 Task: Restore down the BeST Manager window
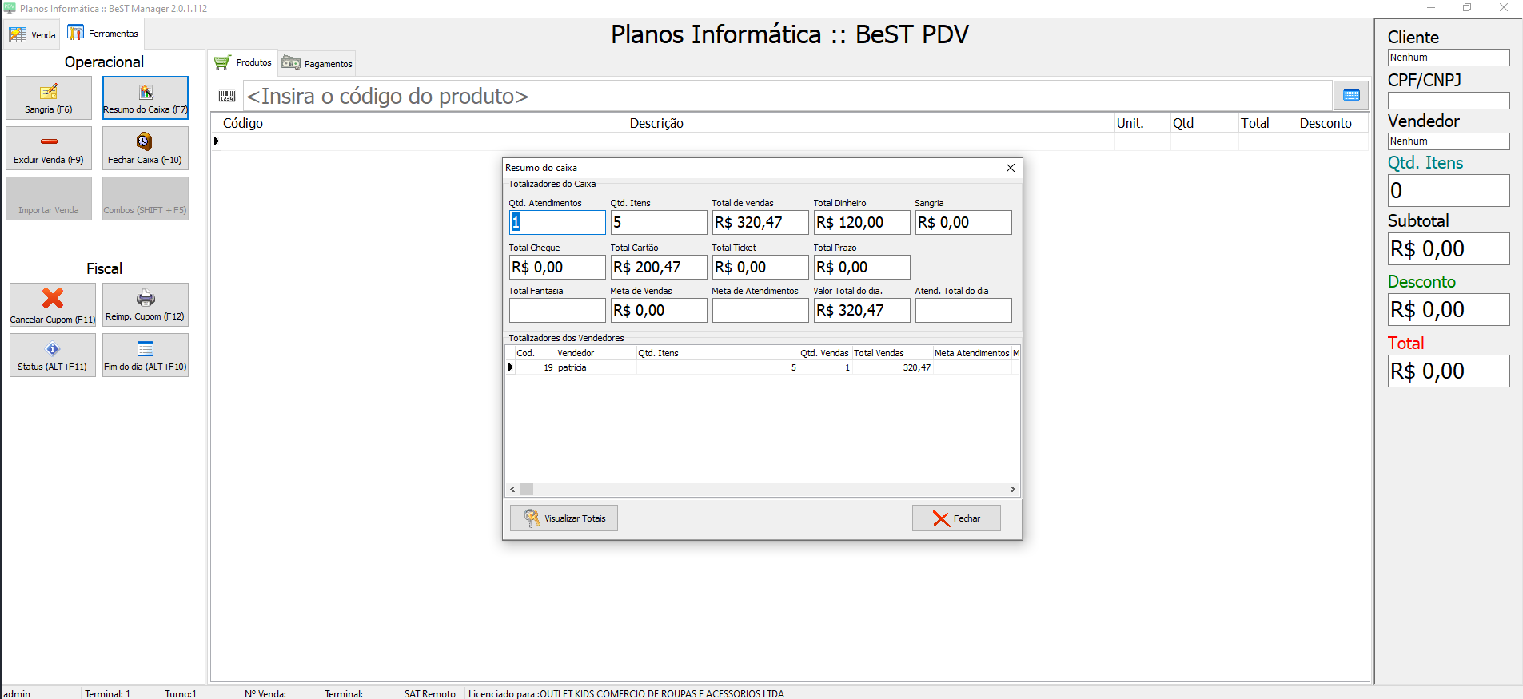1467,8
